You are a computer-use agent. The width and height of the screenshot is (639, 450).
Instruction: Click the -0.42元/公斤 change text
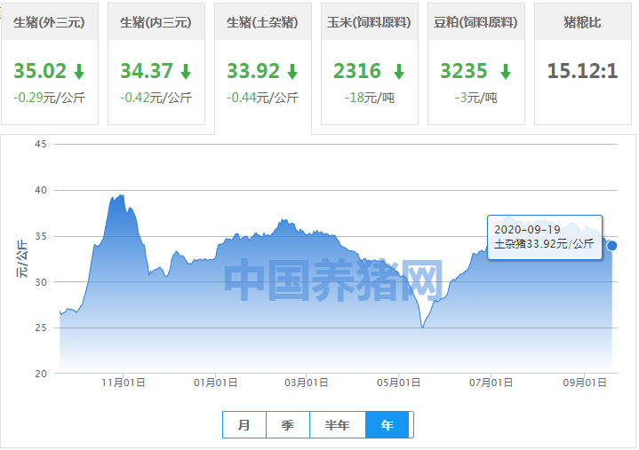point(156,98)
